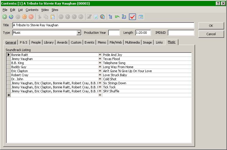Toggle the red checkmark toolbar button
Viewport: 227px width, 150px height.
point(132,17)
